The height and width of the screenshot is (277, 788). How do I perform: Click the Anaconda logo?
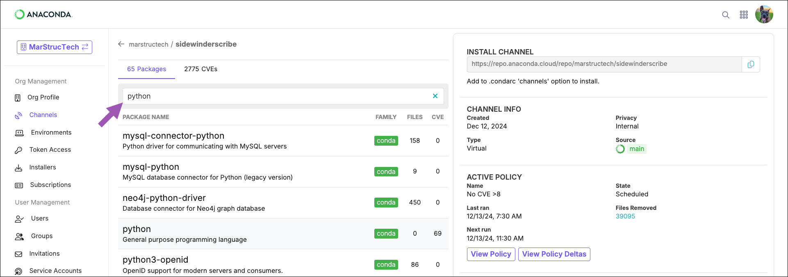(x=43, y=14)
